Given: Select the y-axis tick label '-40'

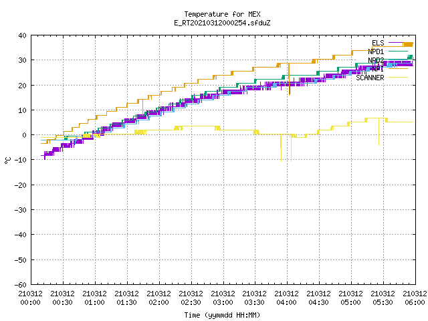Looking at the screenshot, I should coord(21,235).
